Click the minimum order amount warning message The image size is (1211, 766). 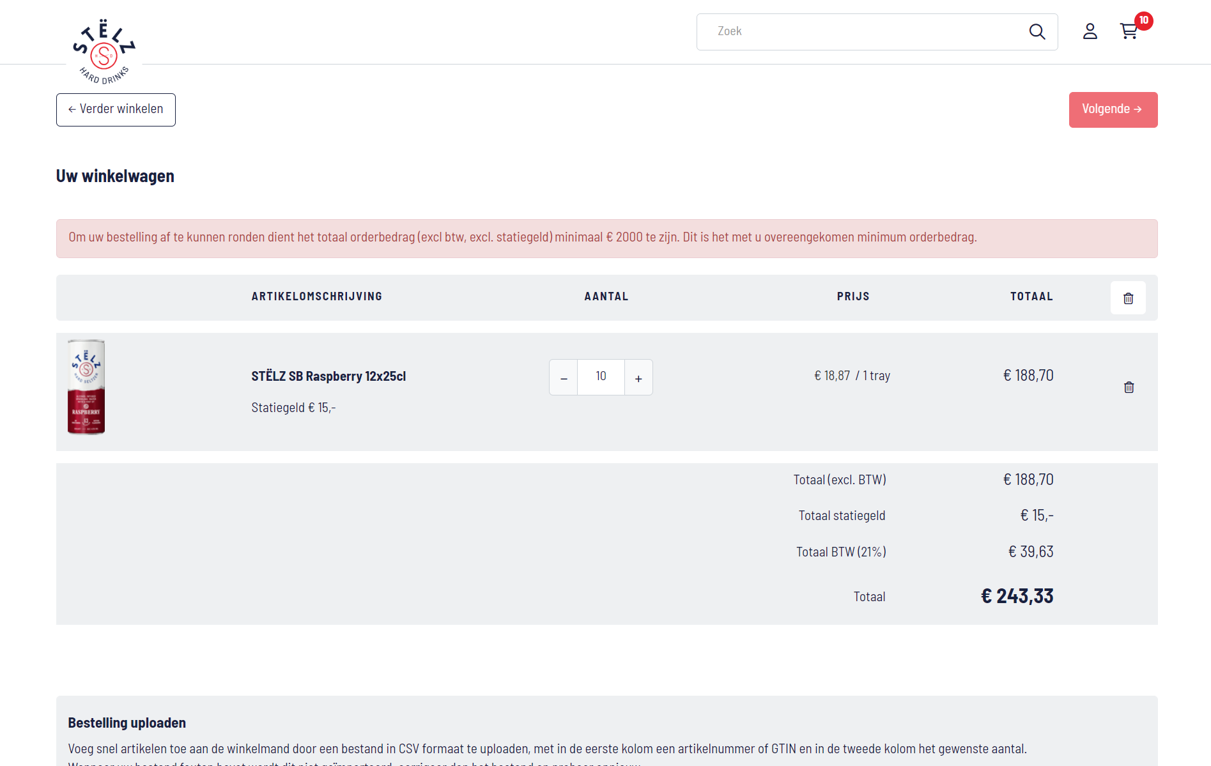pos(607,238)
